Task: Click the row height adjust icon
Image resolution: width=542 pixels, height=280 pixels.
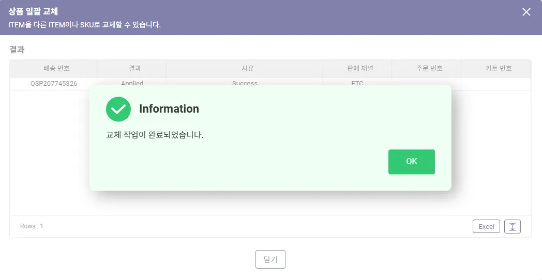Action: click(513, 226)
